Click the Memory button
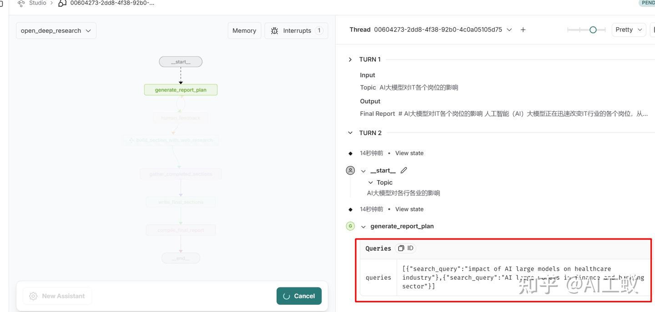Screen dimensions: 655x312 244,30
